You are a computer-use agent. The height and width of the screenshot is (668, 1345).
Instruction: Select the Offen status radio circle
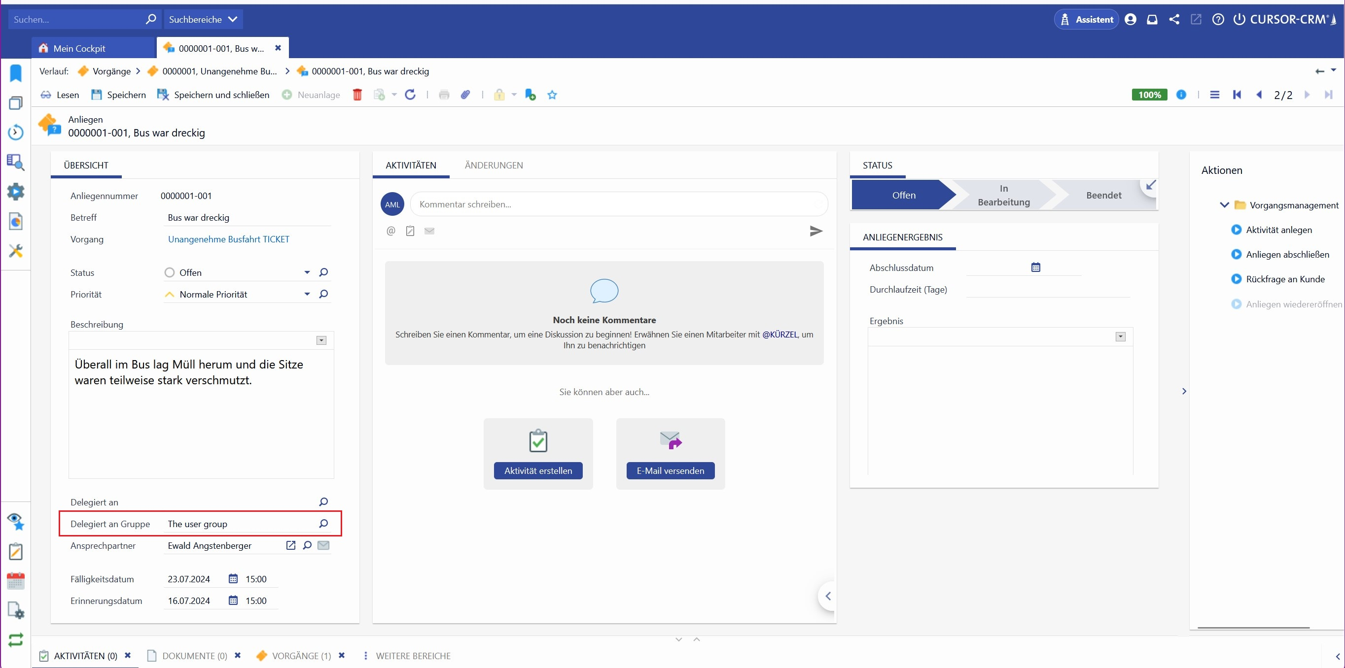coord(169,272)
